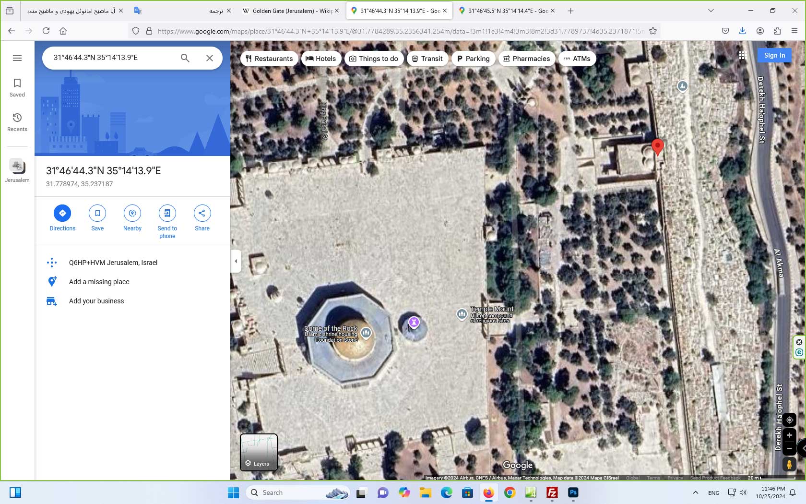Save this coordinate location
Screen dimensions: 806x504
point(97,218)
